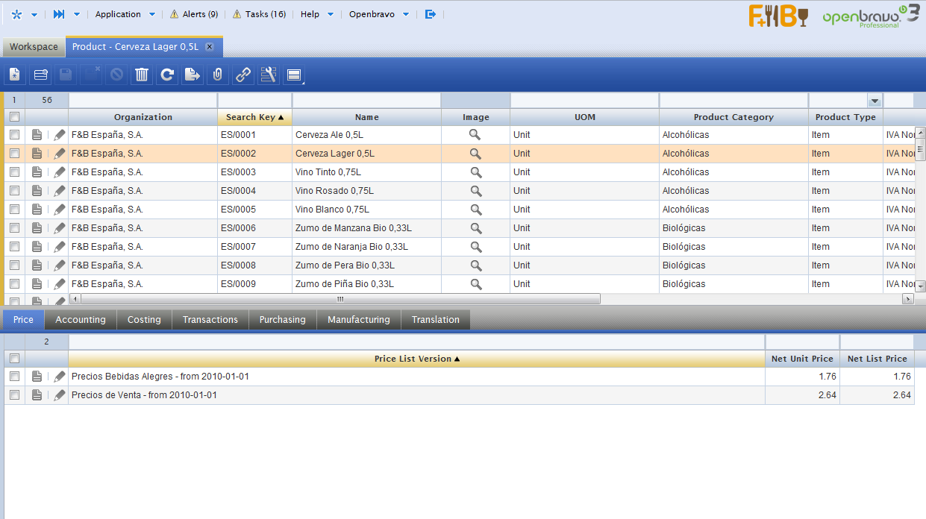
Task: Switch to the Costing tab
Action: (x=144, y=320)
